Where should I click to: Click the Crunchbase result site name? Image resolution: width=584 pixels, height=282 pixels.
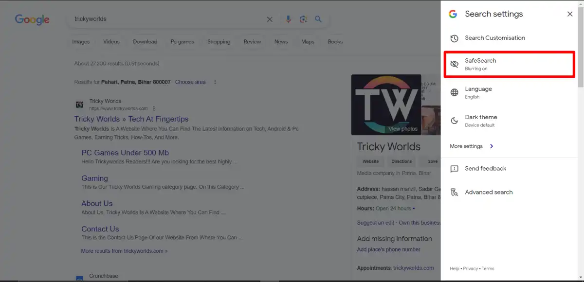(x=104, y=276)
